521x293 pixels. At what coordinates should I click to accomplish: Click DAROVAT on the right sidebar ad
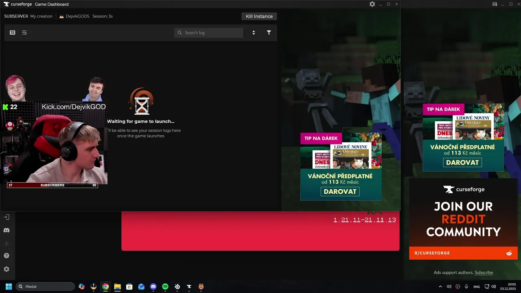point(462,162)
